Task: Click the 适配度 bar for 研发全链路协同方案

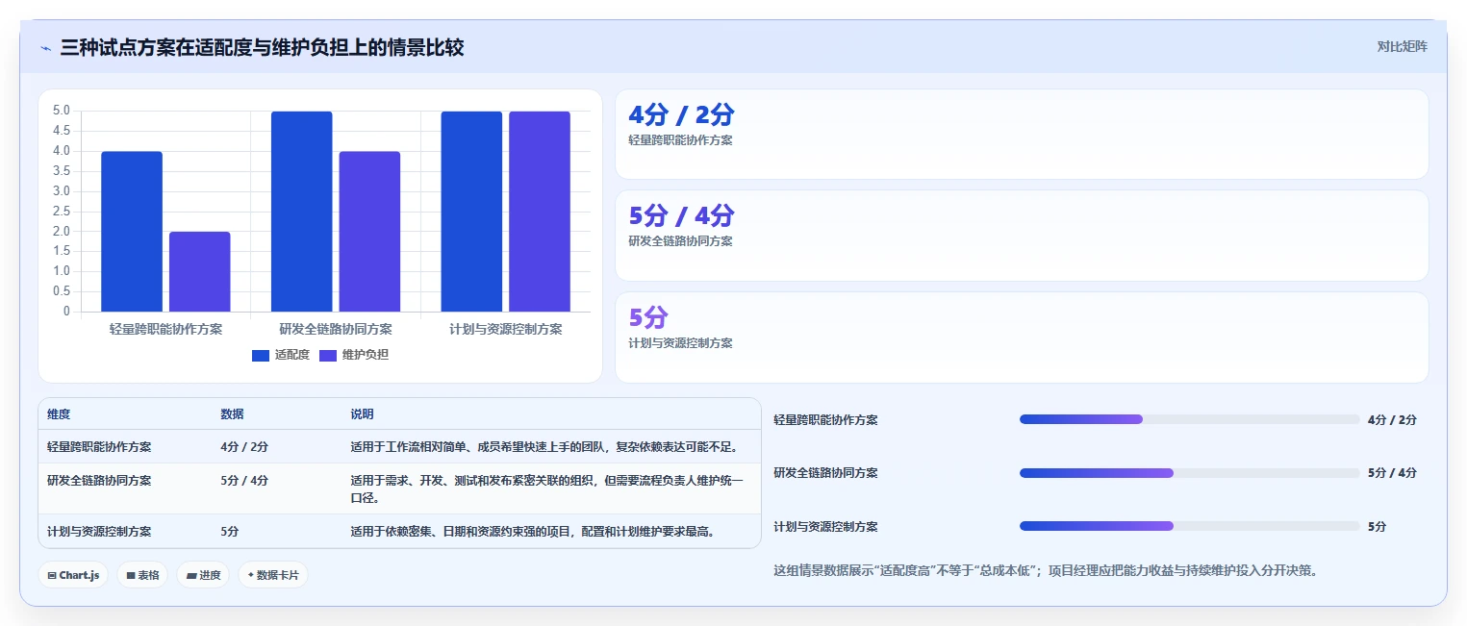Action: click(302, 212)
